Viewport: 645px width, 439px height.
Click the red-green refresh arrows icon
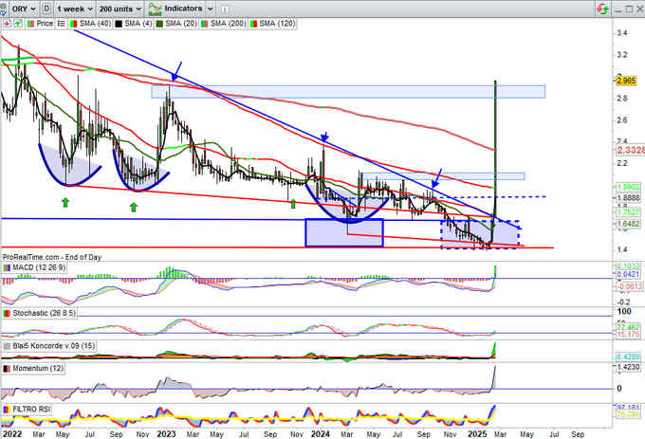pyautogui.click(x=603, y=9)
